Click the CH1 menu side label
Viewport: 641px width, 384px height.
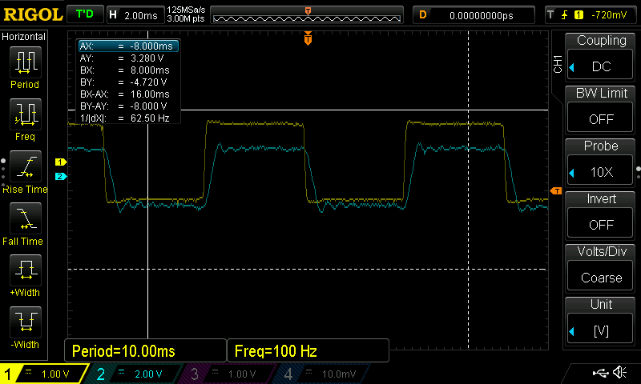coord(558,65)
